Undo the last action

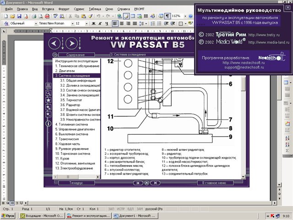click(98, 16)
